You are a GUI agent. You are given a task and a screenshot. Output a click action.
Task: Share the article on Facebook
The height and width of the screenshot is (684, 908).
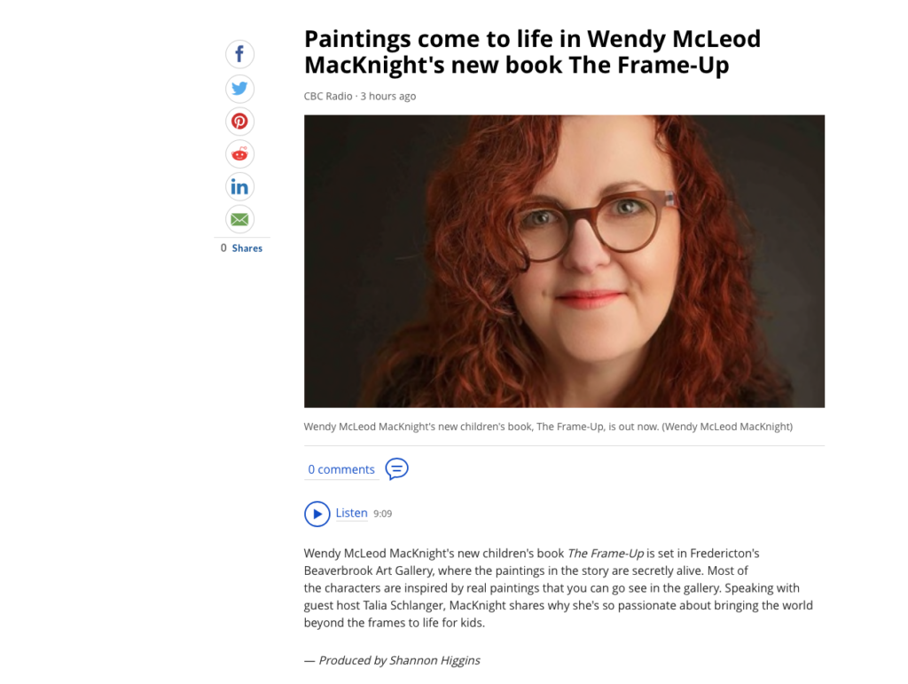pyautogui.click(x=239, y=54)
